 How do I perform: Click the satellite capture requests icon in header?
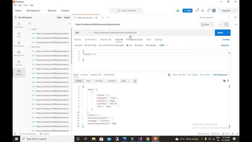pos(197,11)
